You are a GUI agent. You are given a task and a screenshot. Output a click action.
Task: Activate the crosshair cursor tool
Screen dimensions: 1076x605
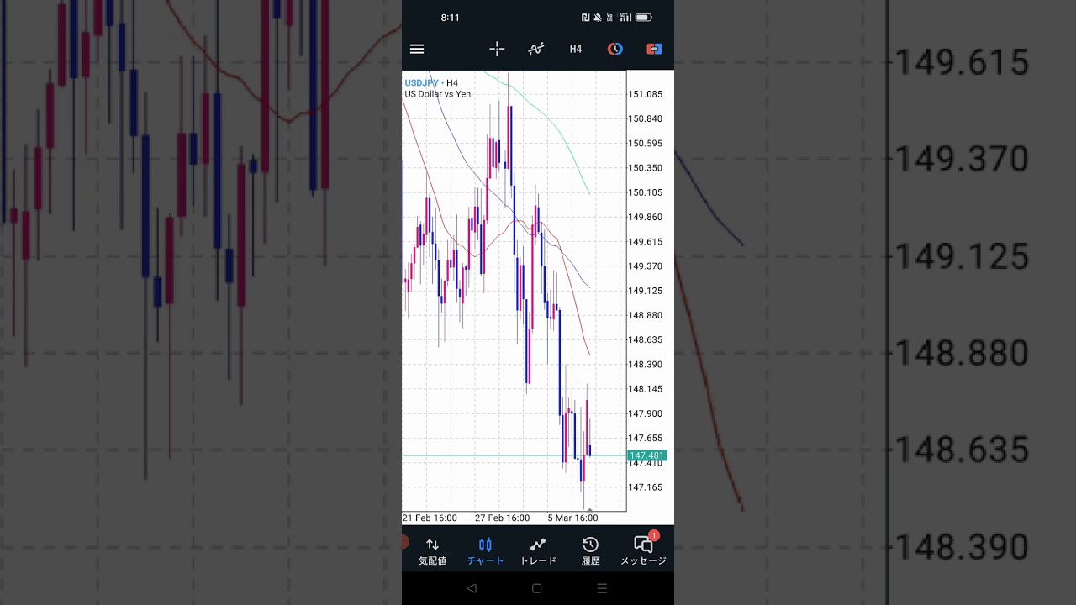point(497,49)
